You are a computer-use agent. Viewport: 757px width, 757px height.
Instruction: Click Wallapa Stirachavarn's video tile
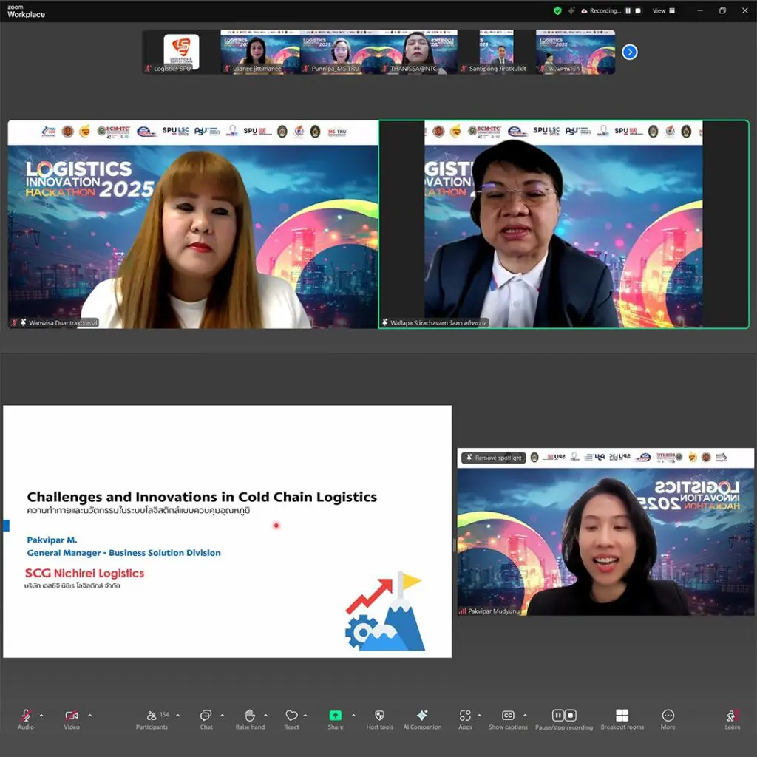[x=564, y=225]
